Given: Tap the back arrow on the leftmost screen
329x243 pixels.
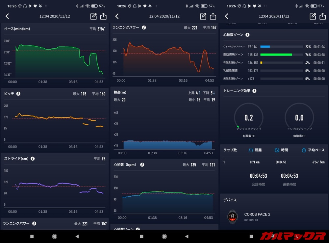Looking at the screenshot, I should pos(7,16).
